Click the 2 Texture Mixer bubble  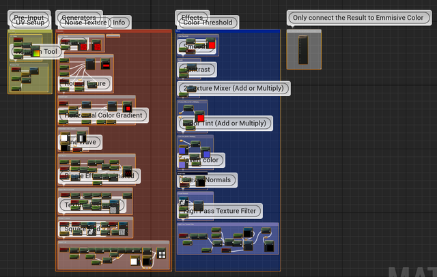click(234, 89)
